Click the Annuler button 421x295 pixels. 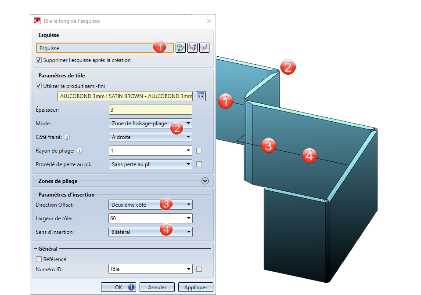(x=157, y=287)
